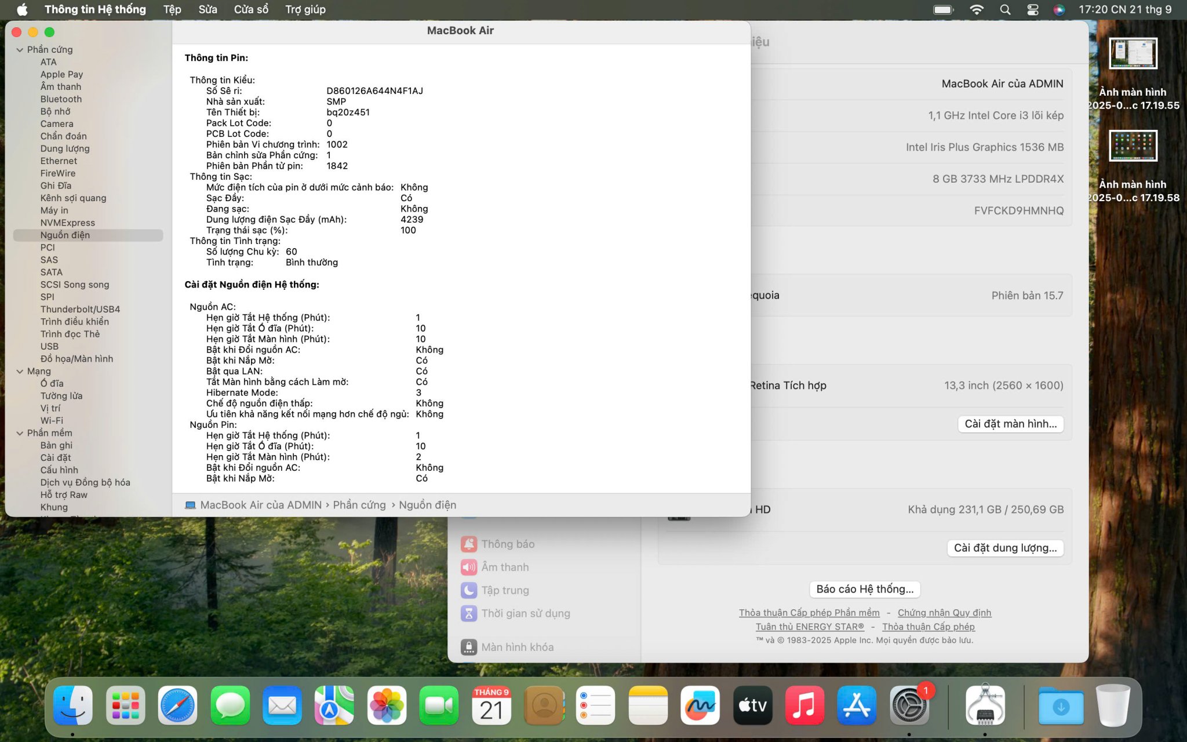Open the Downloads folder in Dock
The width and height of the screenshot is (1187, 742).
[x=1060, y=705]
